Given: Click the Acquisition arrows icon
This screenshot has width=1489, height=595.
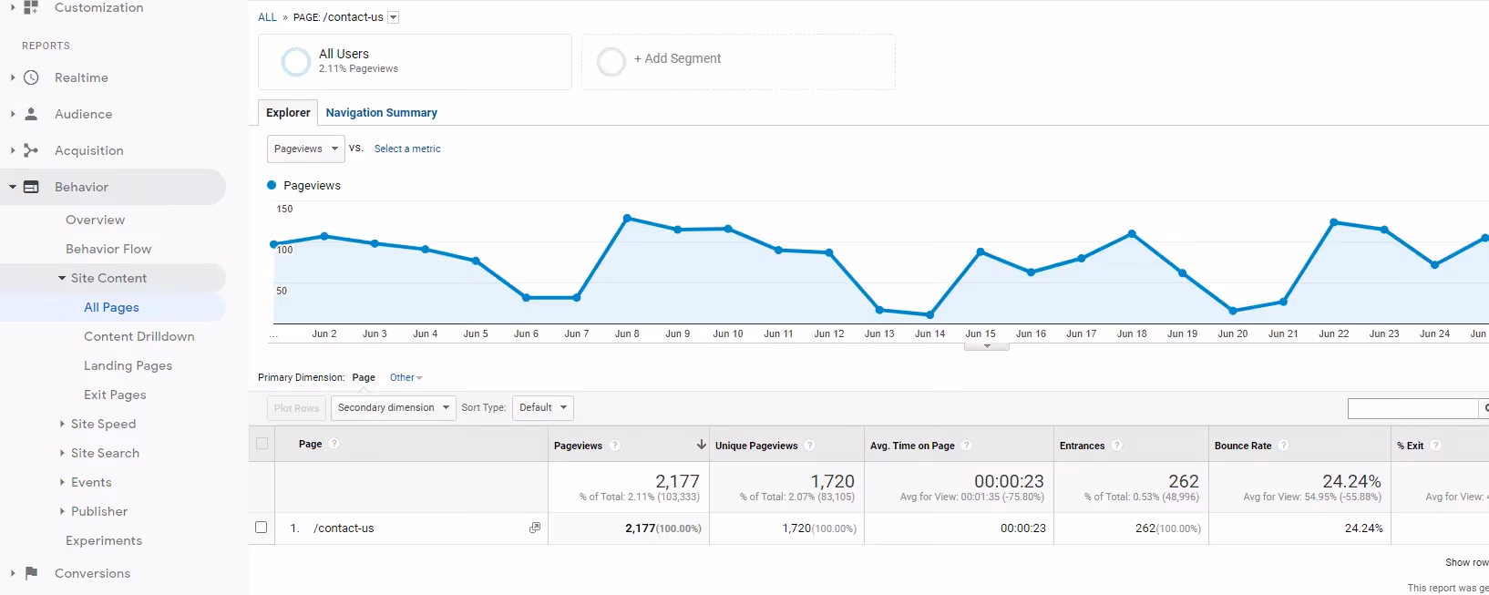Looking at the screenshot, I should click(x=31, y=150).
